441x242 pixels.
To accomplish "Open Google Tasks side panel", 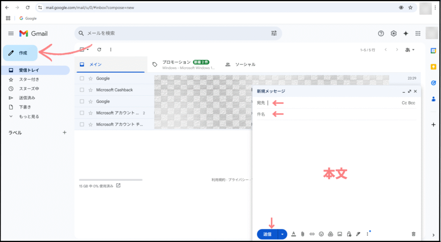I will coord(433,83).
